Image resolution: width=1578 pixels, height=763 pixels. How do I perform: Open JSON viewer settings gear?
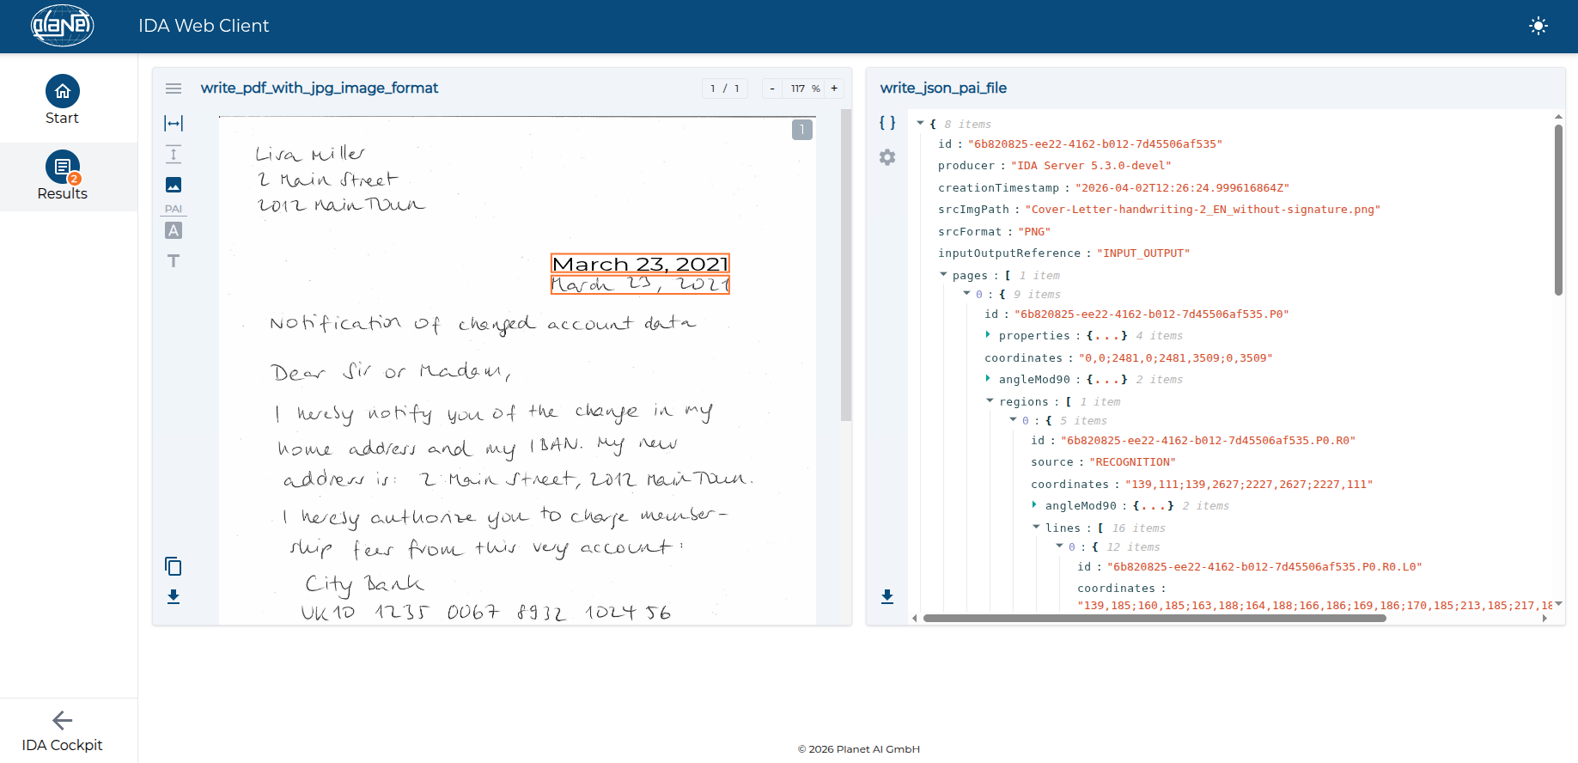(x=887, y=157)
